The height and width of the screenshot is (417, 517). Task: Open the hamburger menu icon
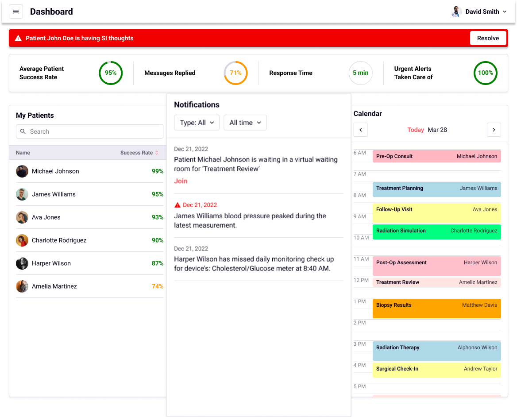pos(16,12)
